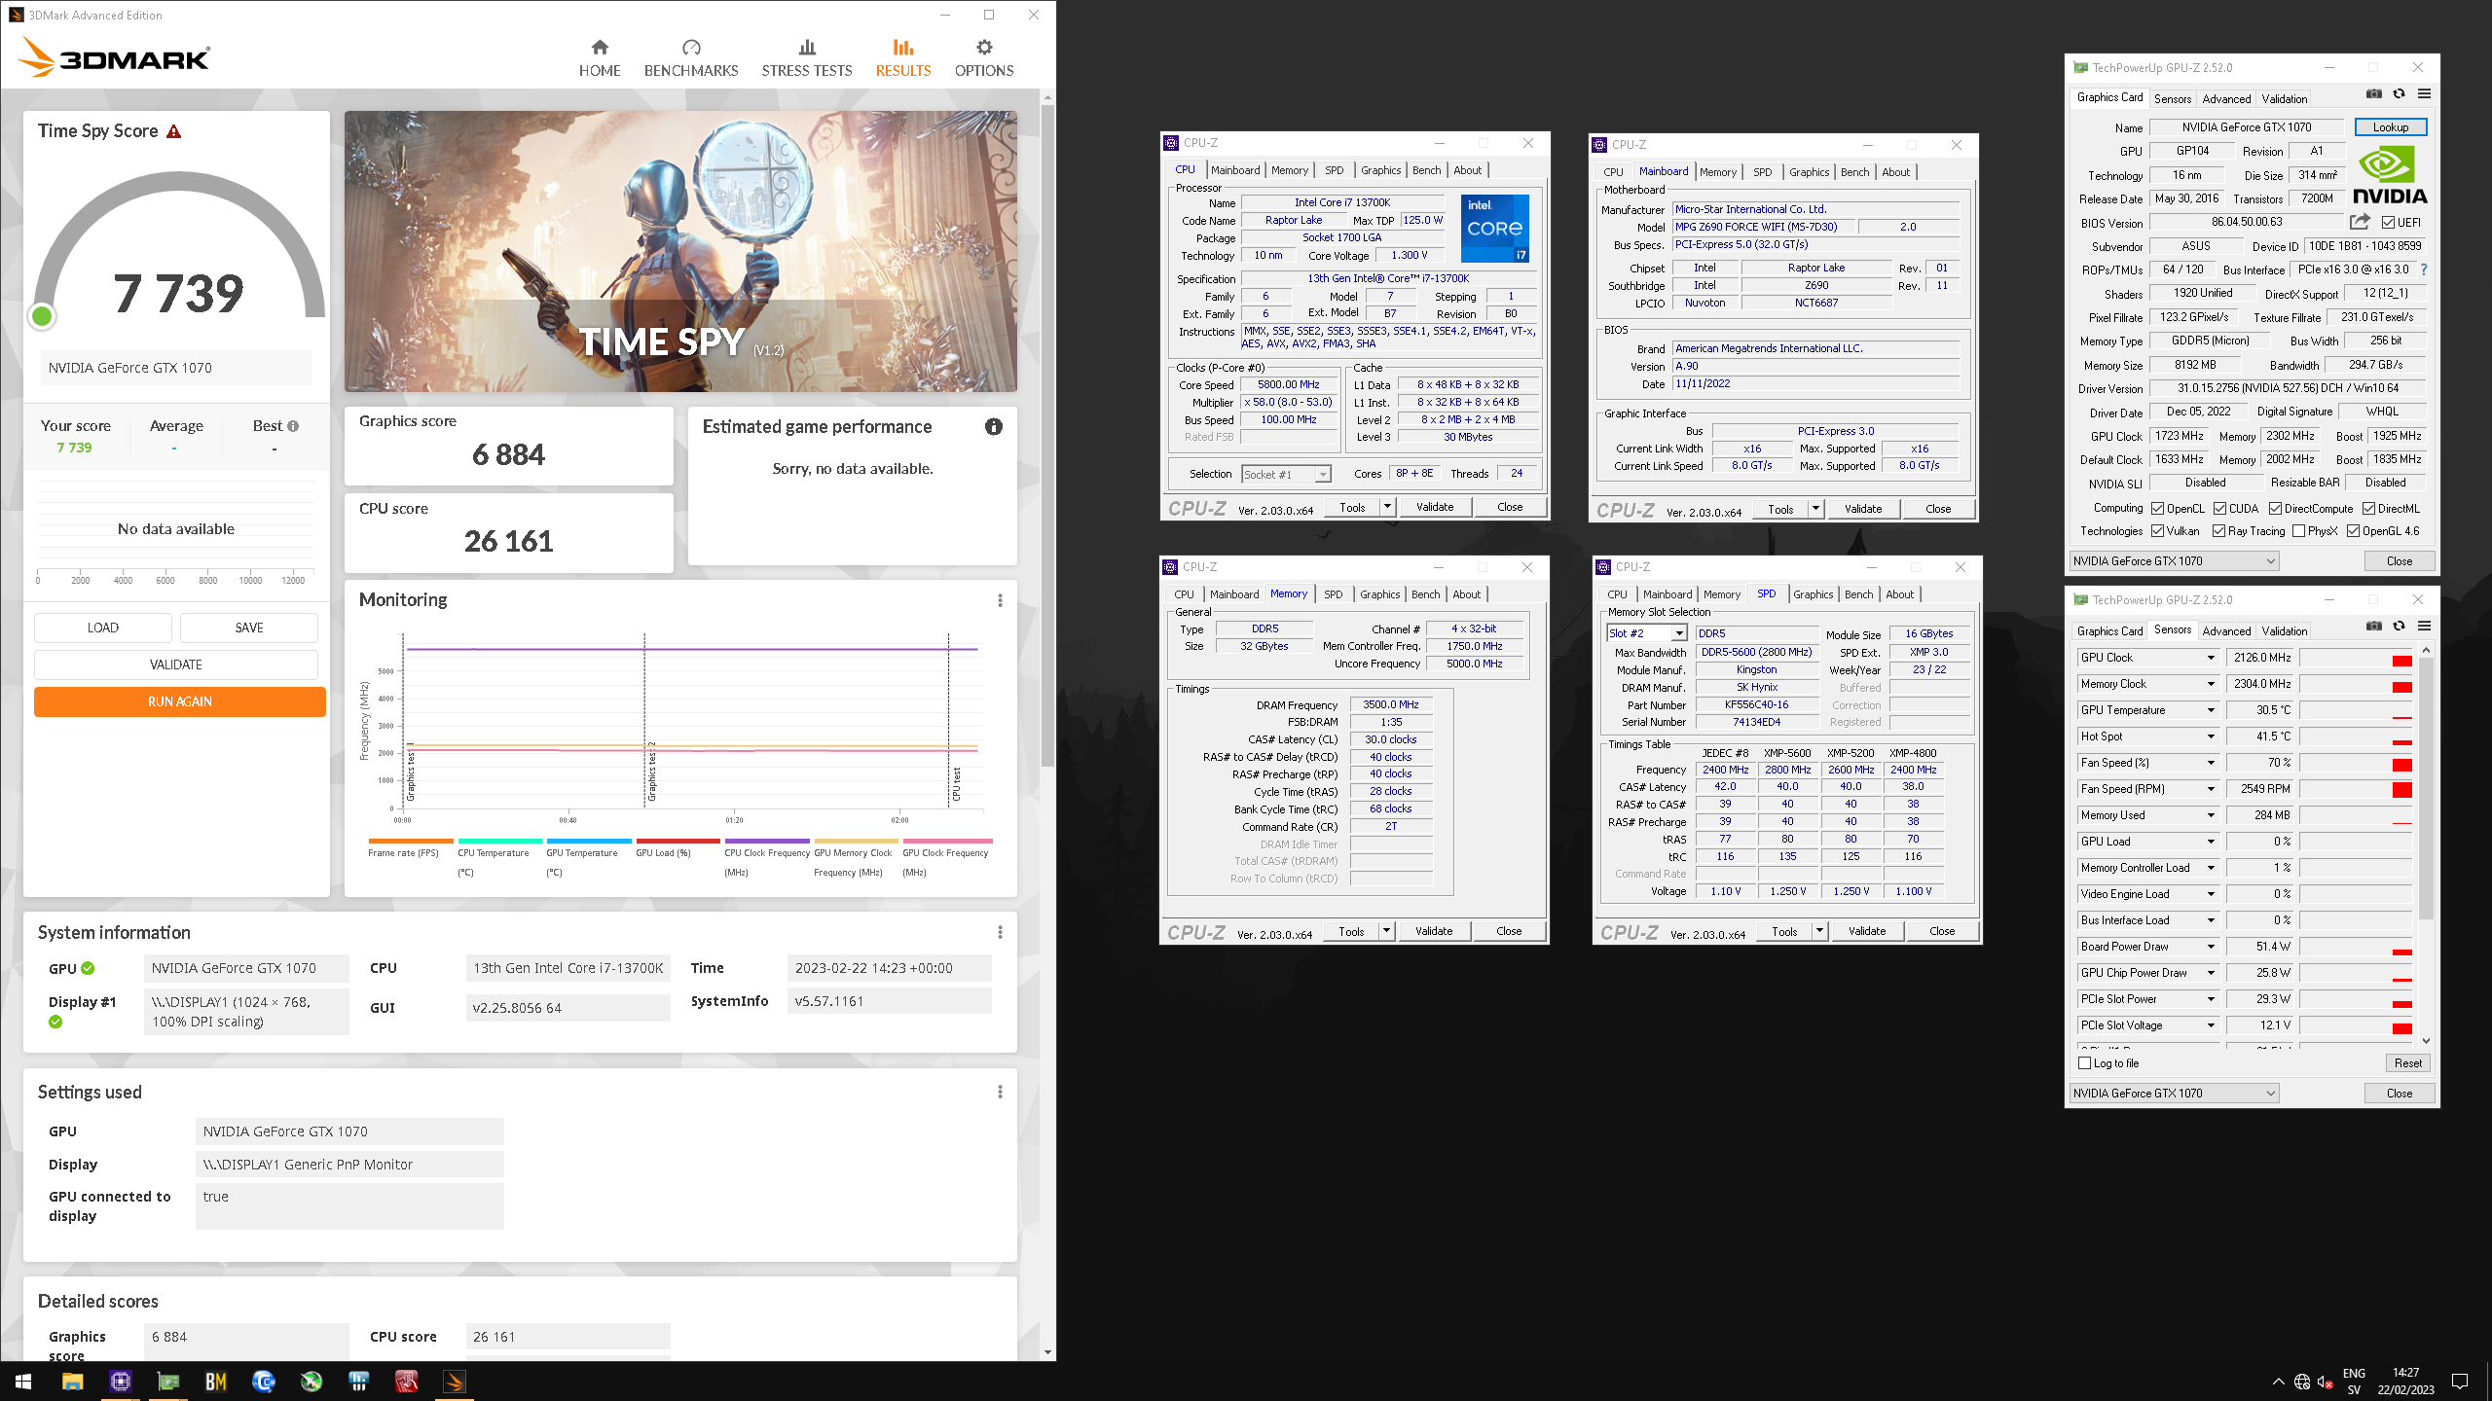This screenshot has height=1401, width=2492.
Task: Open the 3DMark HOME section
Action: [x=600, y=58]
